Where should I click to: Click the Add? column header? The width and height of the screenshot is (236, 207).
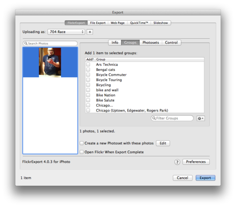pos(90,59)
